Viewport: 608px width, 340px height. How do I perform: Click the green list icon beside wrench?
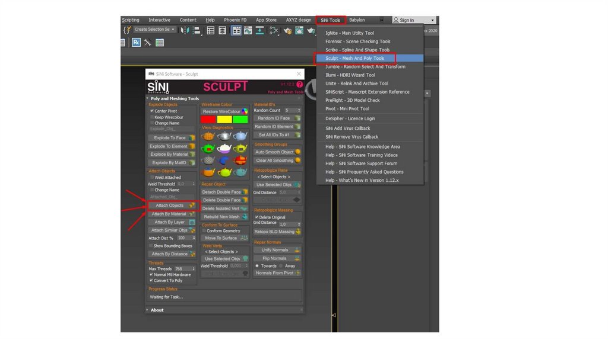click(x=160, y=43)
